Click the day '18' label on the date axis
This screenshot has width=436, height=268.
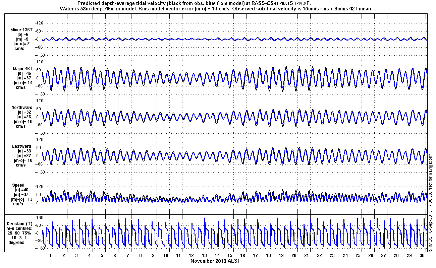(x=268, y=256)
